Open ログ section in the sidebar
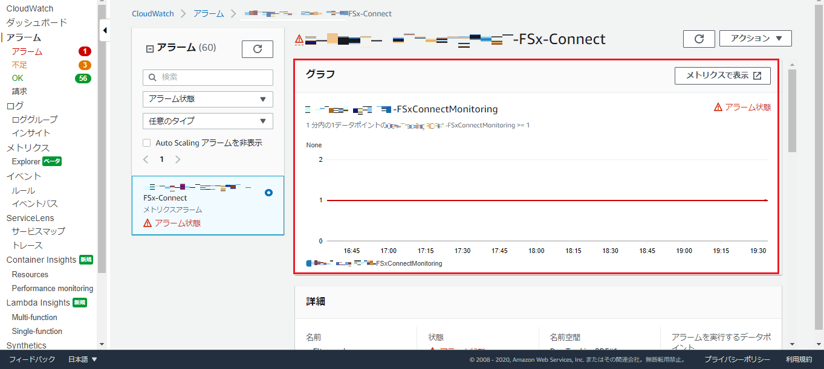The image size is (824, 369). coord(15,106)
